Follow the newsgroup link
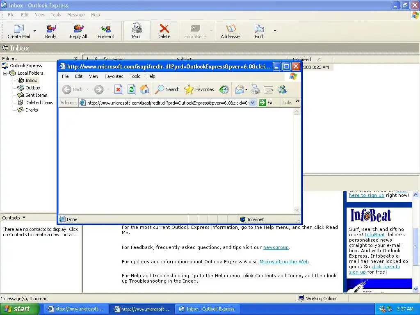The image size is (420, 315). coord(276,247)
